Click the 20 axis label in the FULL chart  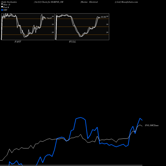pyautogui.click(x=107, y=32)
